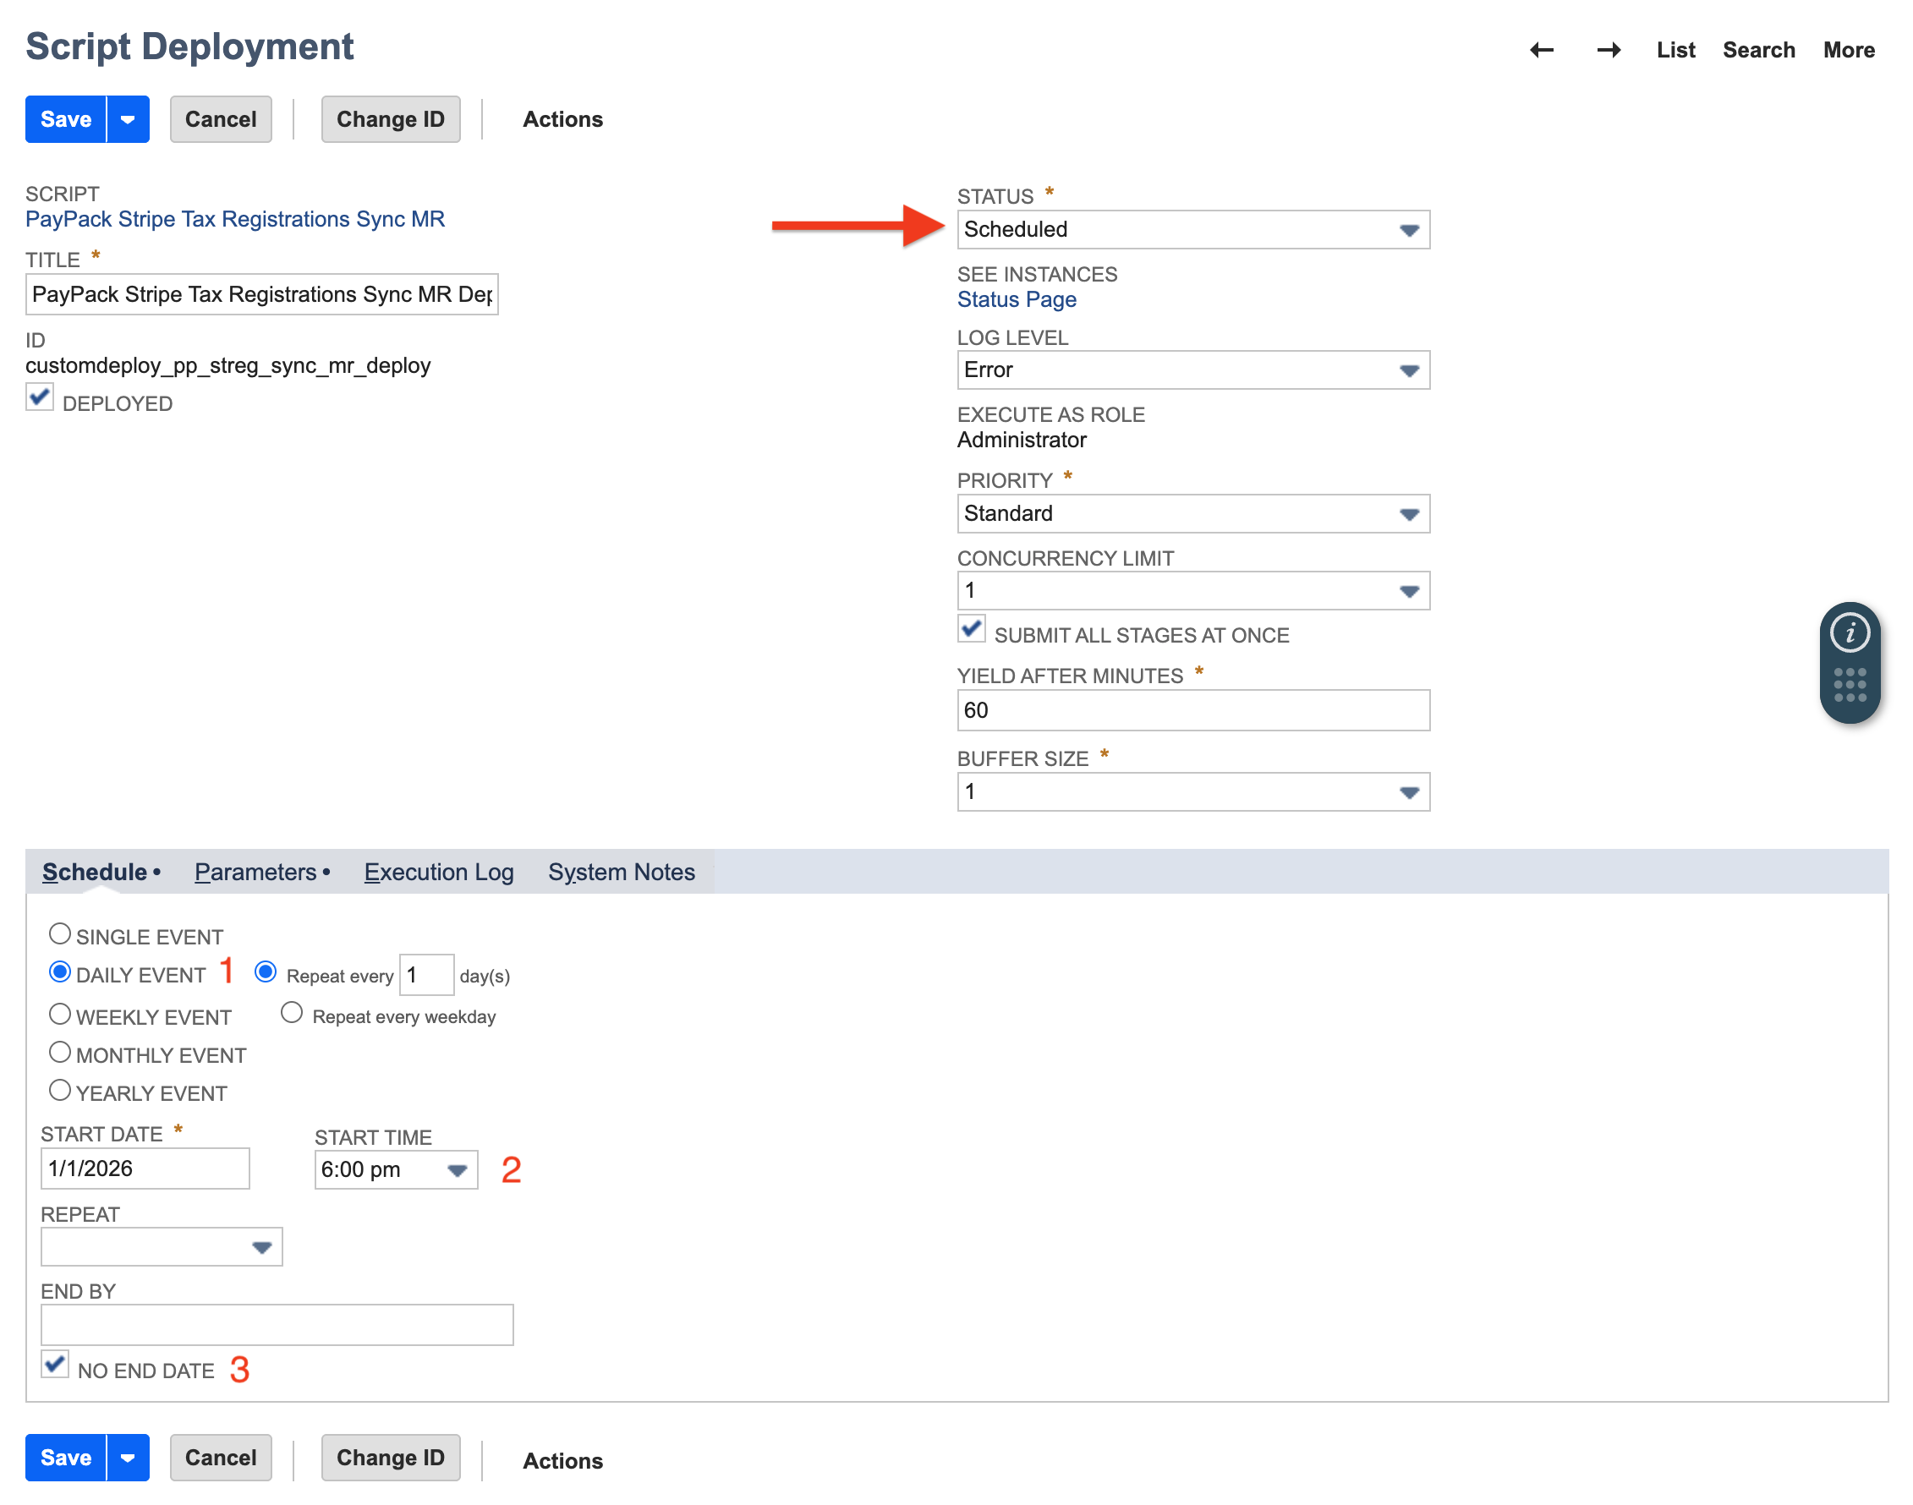This screenshot has height=1505, width=1913.
Task: Open the empty Repeat dropdown
Action: [261, 1246]
